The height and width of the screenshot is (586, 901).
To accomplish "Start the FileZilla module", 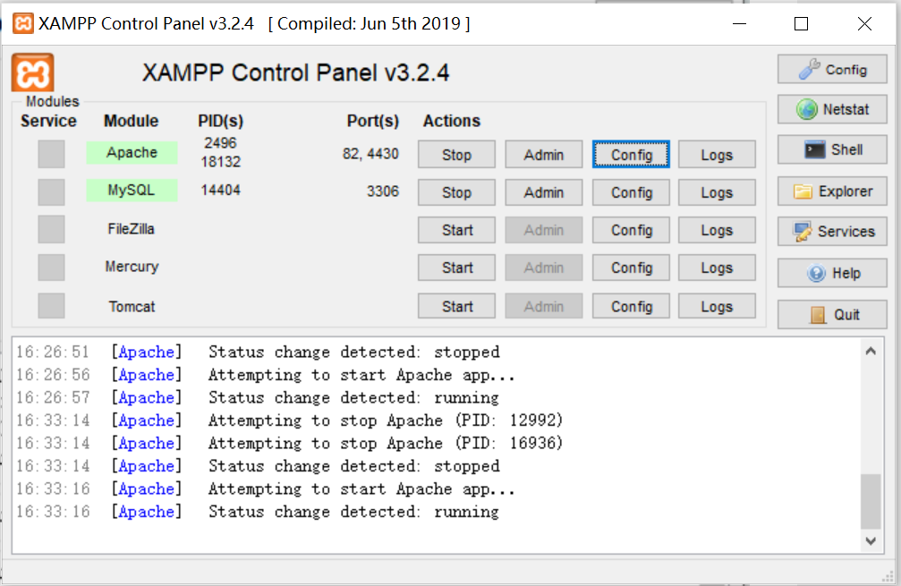I will click(456, 231).
